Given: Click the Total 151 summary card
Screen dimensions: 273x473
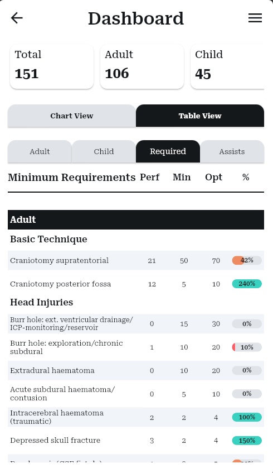Looking at the screenshot, I should [x=52, y=66].
